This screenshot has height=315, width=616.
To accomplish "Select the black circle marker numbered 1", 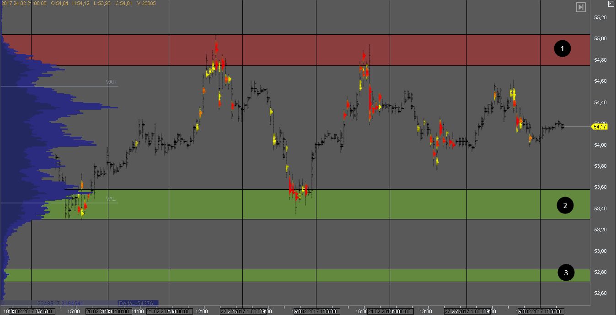I will [x=562, y=48].
